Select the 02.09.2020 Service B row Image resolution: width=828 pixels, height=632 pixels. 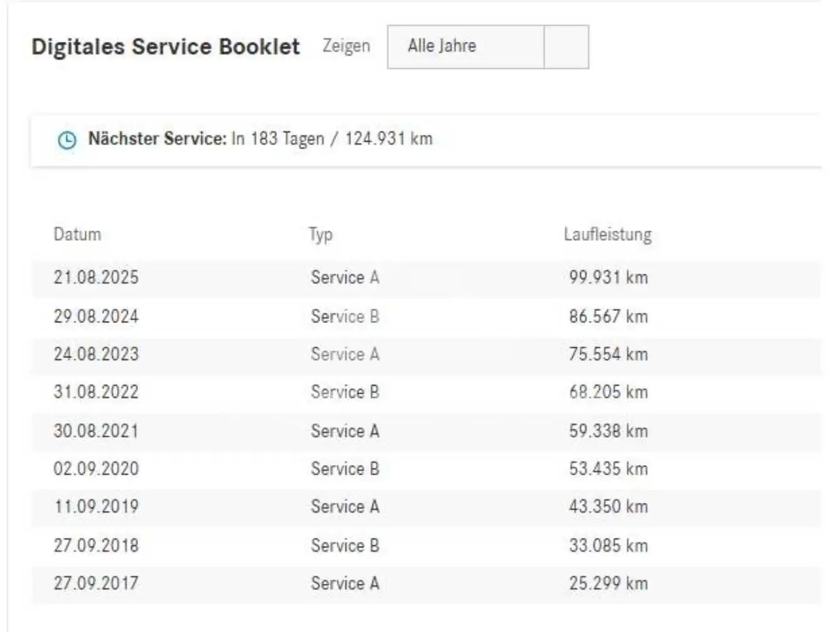tap(426, 469)
